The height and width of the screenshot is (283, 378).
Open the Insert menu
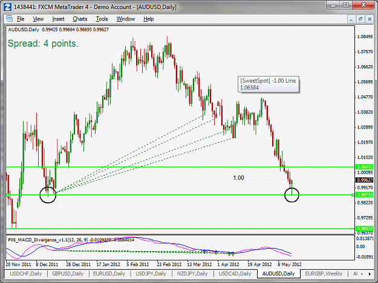point(58,19)
